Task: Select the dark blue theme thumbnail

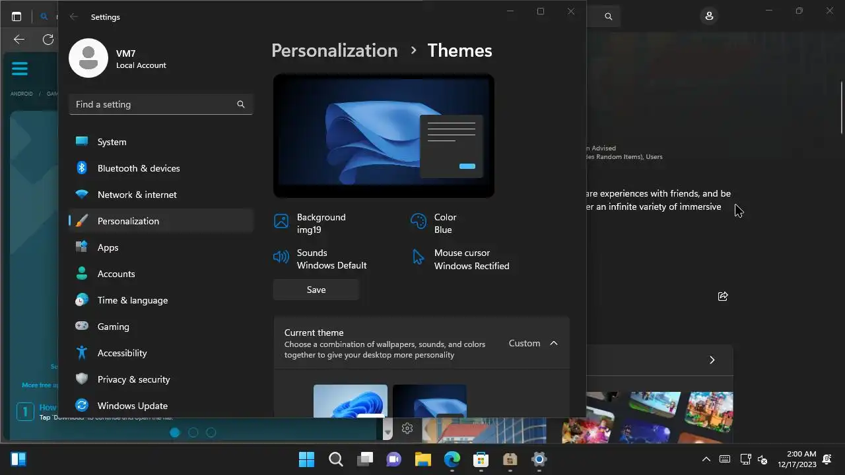Action: pyautogui.click(x=430, y=401)
